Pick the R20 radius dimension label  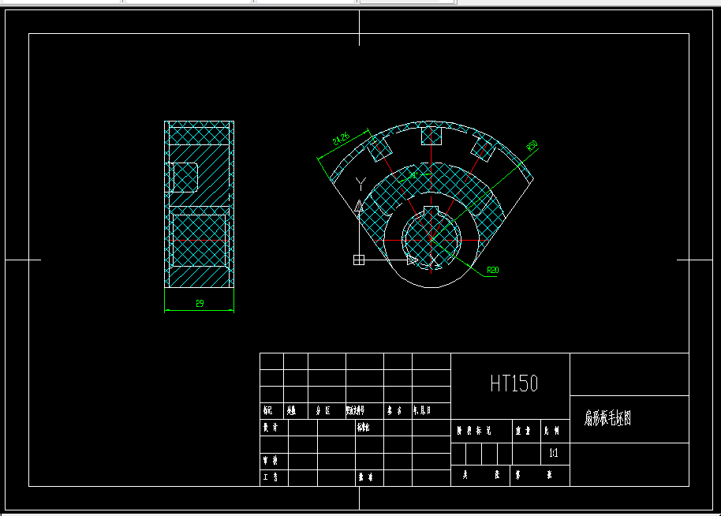point(492,270)
